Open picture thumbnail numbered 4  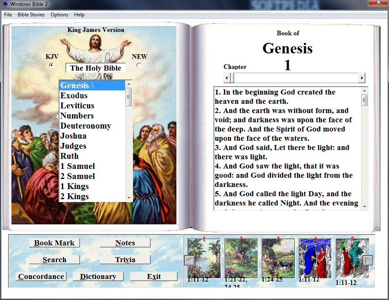[315, 258]
